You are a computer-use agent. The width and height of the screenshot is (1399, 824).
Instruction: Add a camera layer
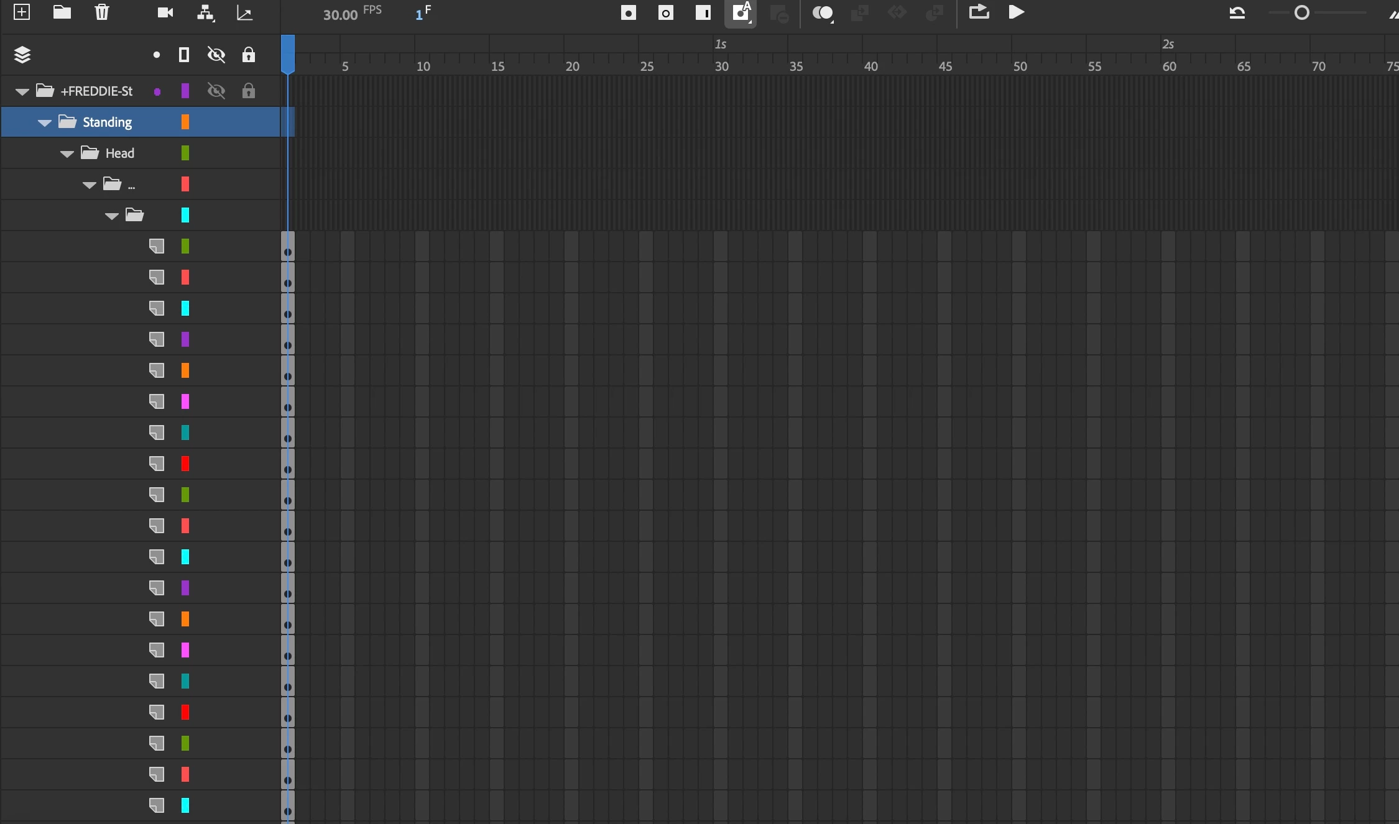click(165, 13)
